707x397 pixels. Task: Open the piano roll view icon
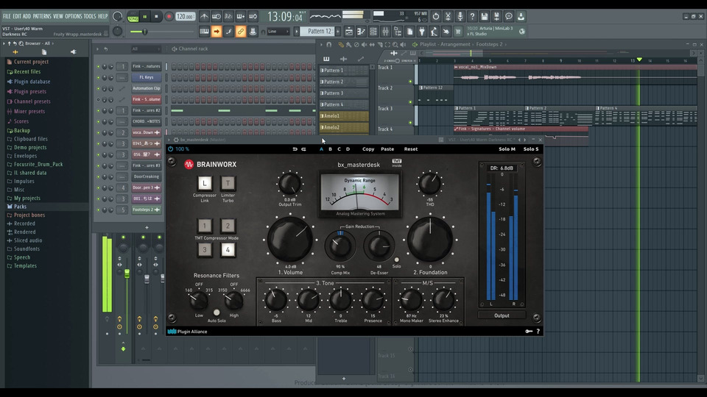pos(362,32)
